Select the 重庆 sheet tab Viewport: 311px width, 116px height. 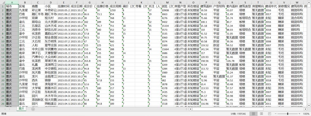(21, 109)
